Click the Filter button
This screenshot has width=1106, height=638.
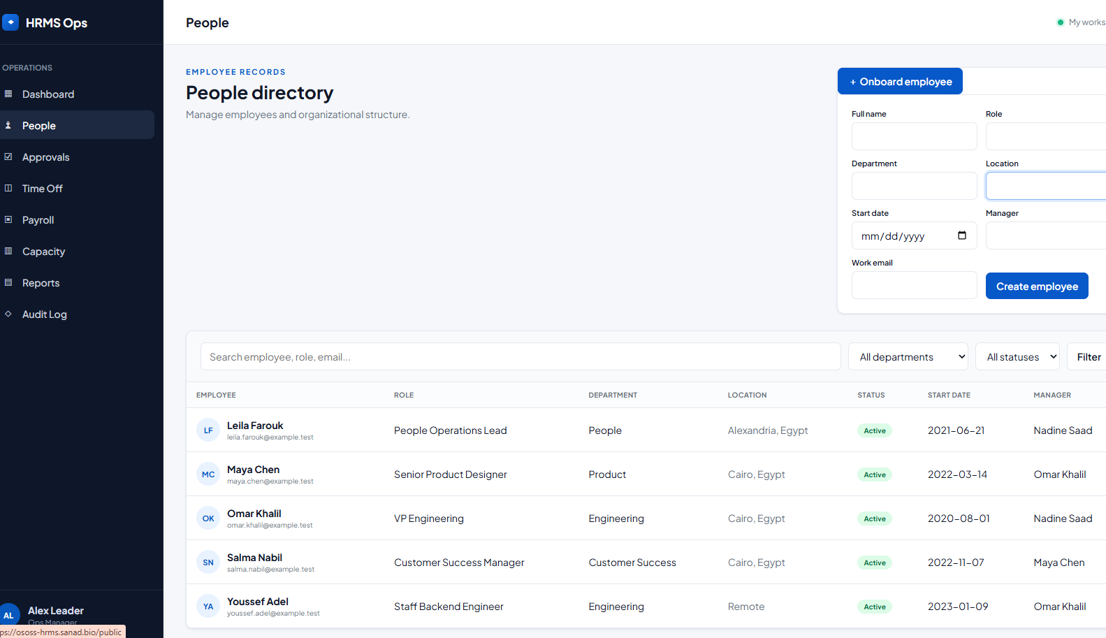coord(1088,356)
